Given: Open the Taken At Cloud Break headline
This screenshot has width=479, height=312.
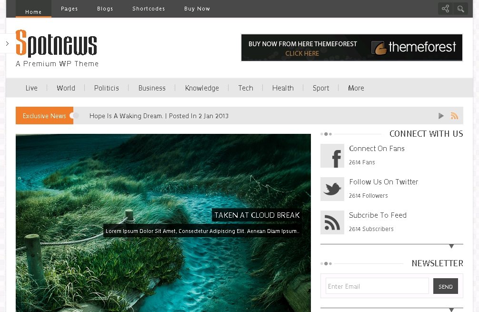Looking at the screenshot, I should (257, 215).
